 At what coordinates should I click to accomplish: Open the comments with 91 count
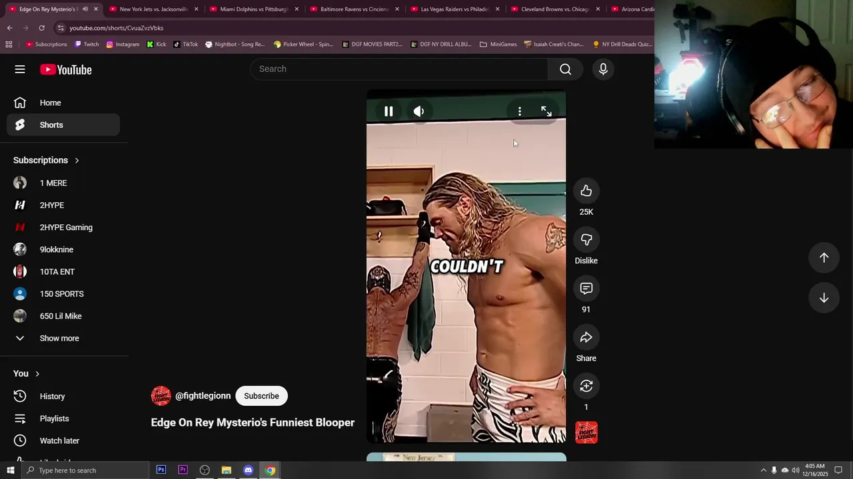coord(586,288)
